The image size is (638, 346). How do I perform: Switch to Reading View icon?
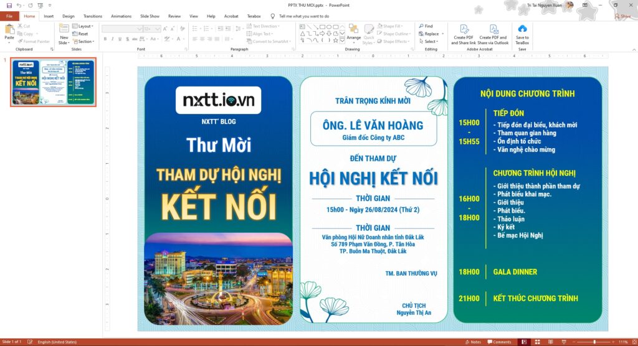(551, 342)
